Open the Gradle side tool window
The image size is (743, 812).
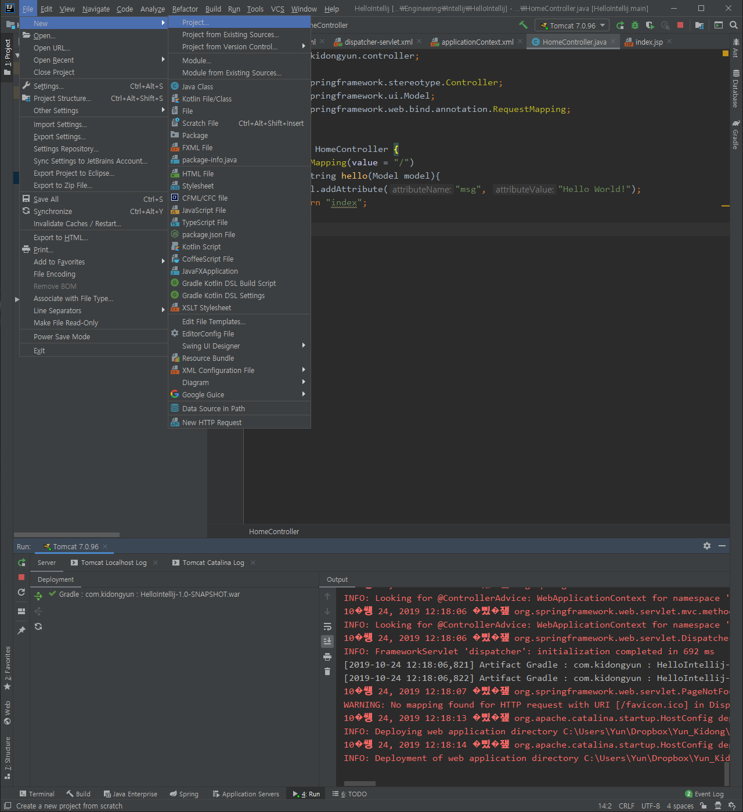(x=736, y=135)
